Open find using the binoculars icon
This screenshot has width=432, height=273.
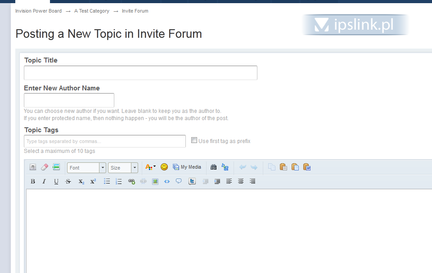[214, 167]
